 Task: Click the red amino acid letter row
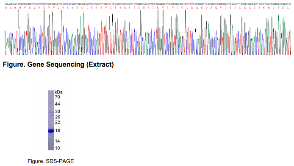[x=147, y=8]
